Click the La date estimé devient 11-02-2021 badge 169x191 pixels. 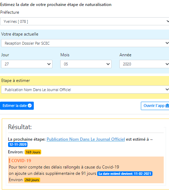[x=125, y=173]
